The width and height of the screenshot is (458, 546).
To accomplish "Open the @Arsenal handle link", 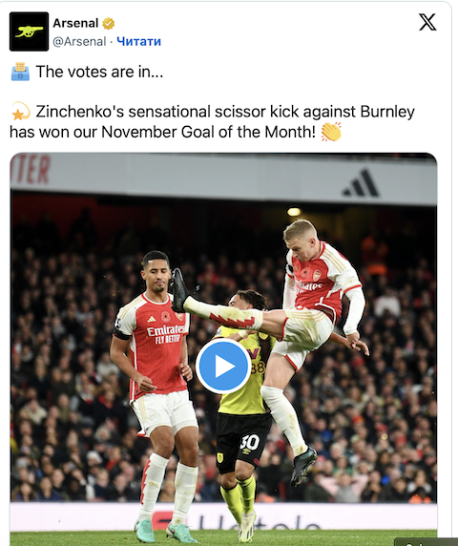I will click(x=79, y=41).
